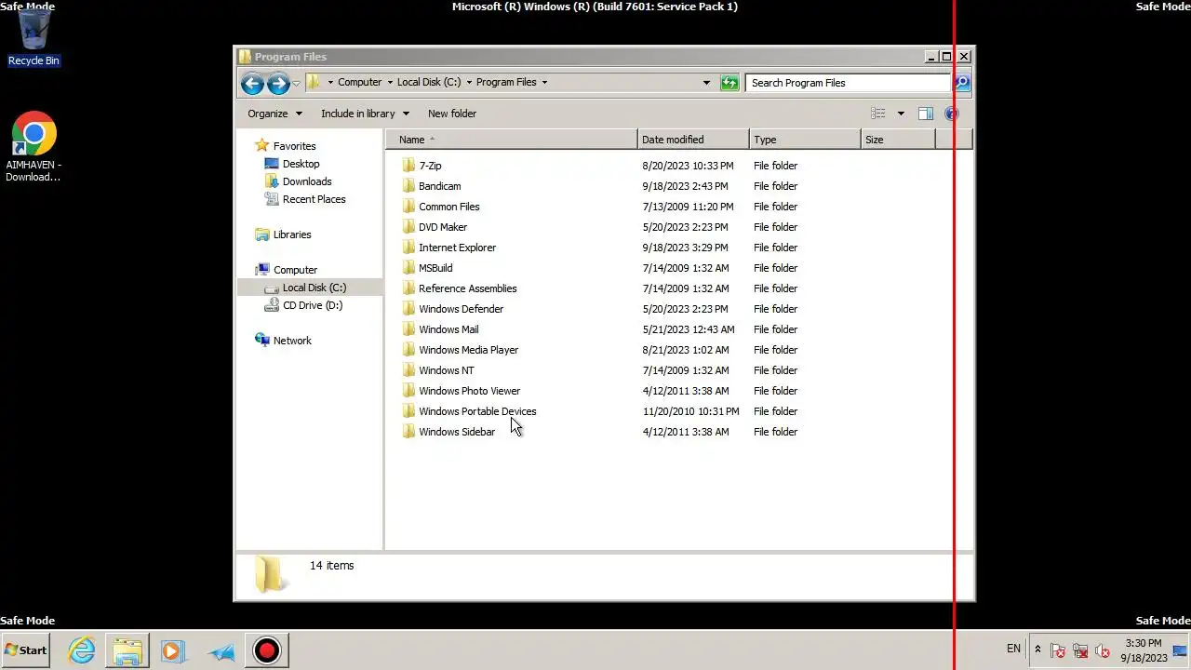Open the recent pages dropdown near Forward

[x=296, y=84]
